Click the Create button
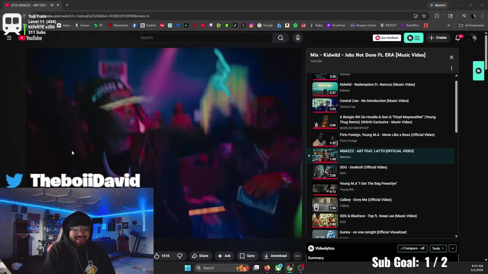This screenshot has width=488, height=274. [438, 38]
